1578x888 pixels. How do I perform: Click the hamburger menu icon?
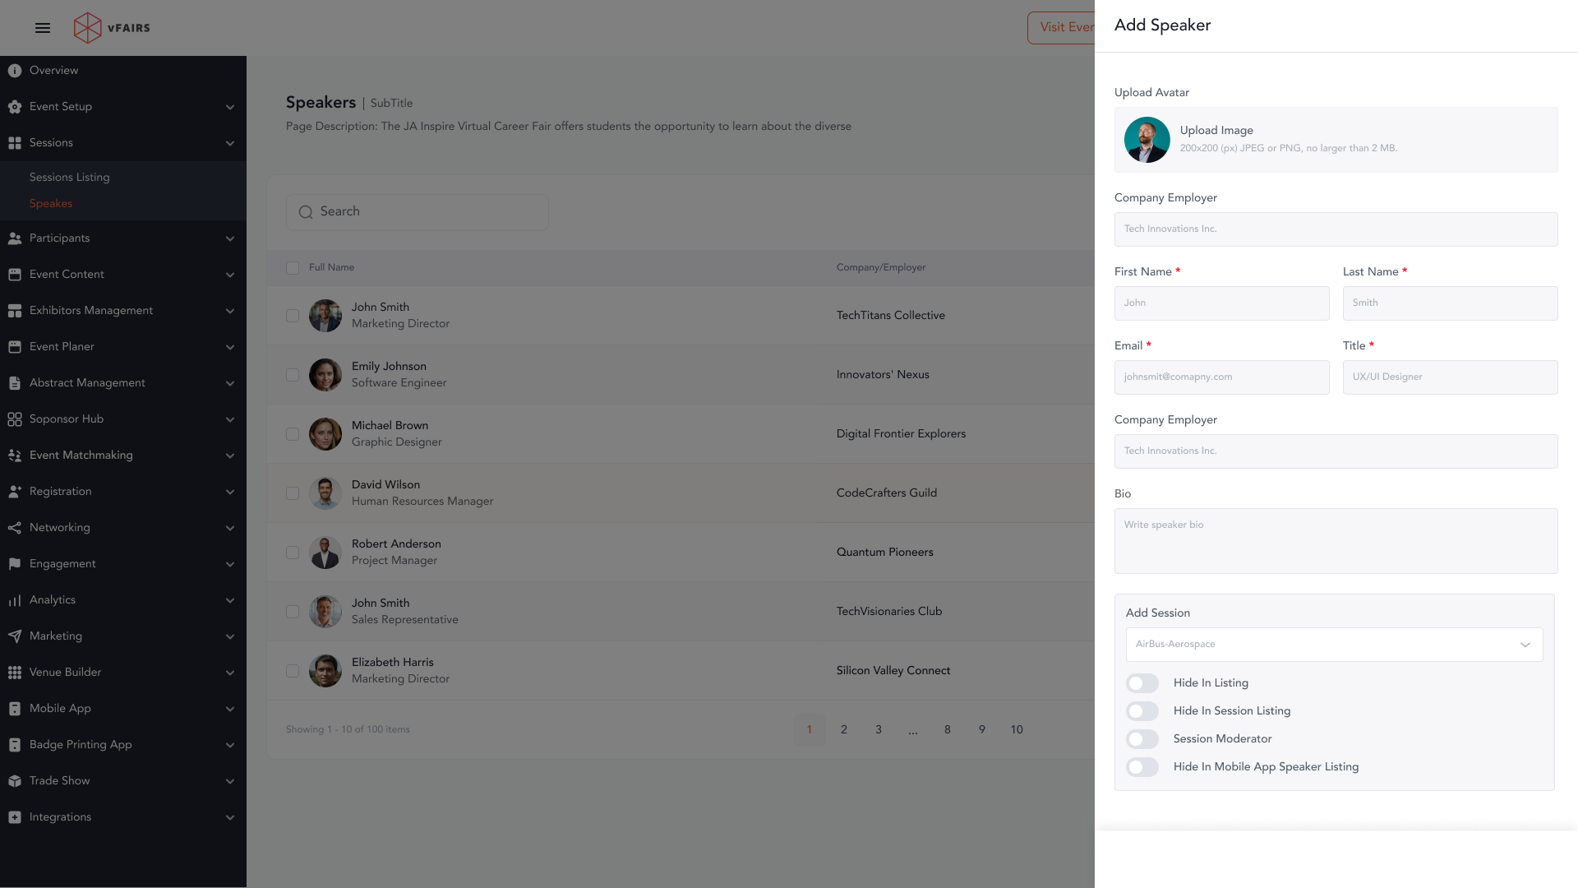point(43,28)
